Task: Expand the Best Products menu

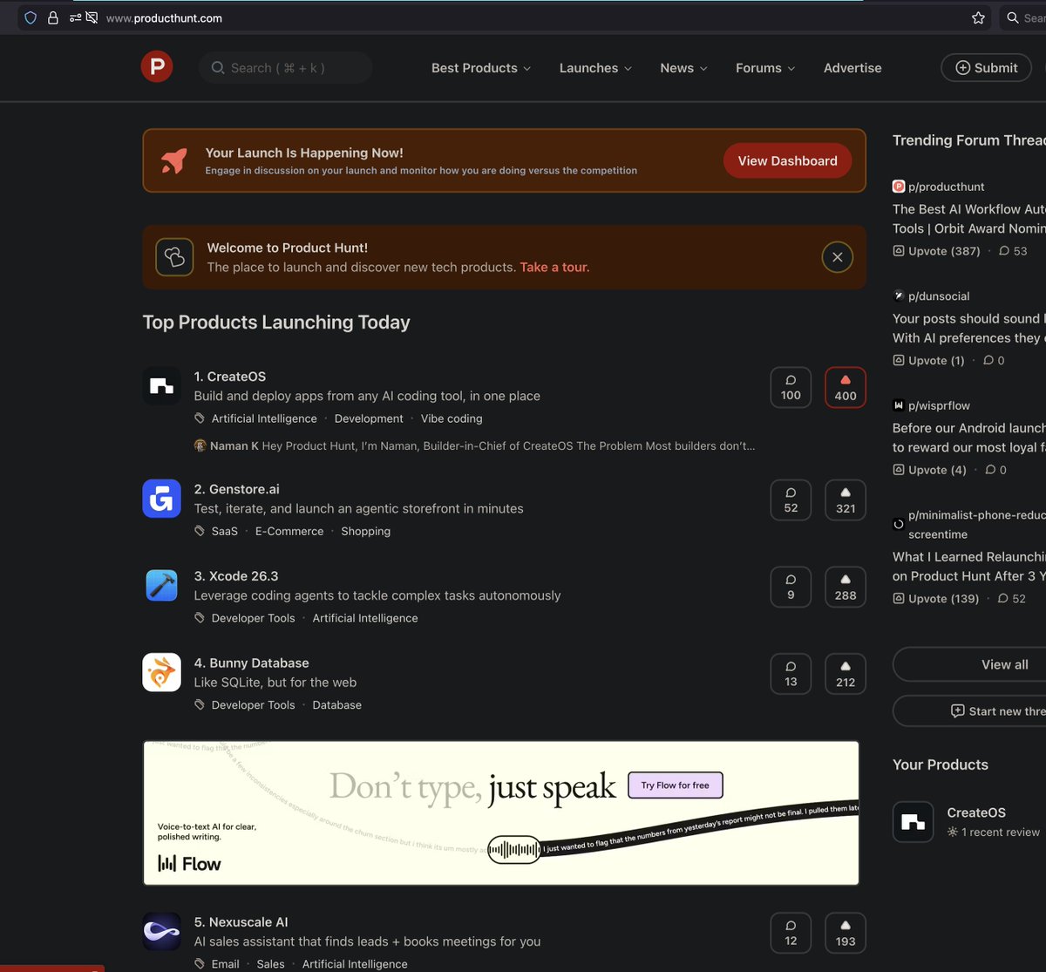Action: coord(481,68)
